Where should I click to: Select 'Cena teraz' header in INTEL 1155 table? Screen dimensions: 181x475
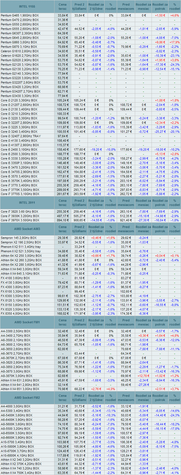[x=63, y=7]
